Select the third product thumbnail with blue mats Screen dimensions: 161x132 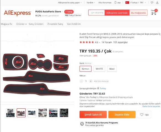pyautogui.click(x=32, y=113)
